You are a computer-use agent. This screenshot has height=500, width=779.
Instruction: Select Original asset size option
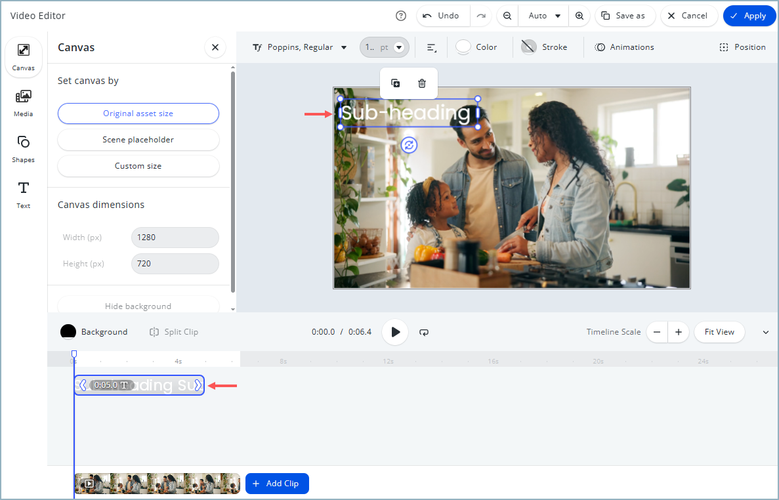(138, 114)
